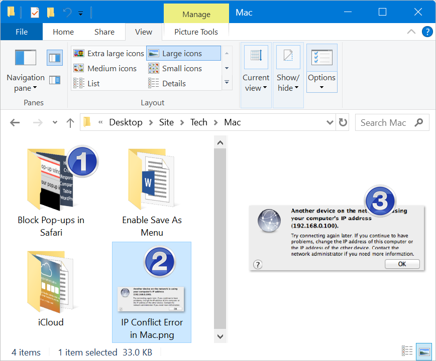Select the Block Pop-ups in Safari folder
436x361 pixels.
[51, 192]
